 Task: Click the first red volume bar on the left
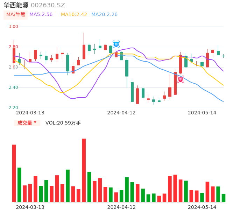14,173
